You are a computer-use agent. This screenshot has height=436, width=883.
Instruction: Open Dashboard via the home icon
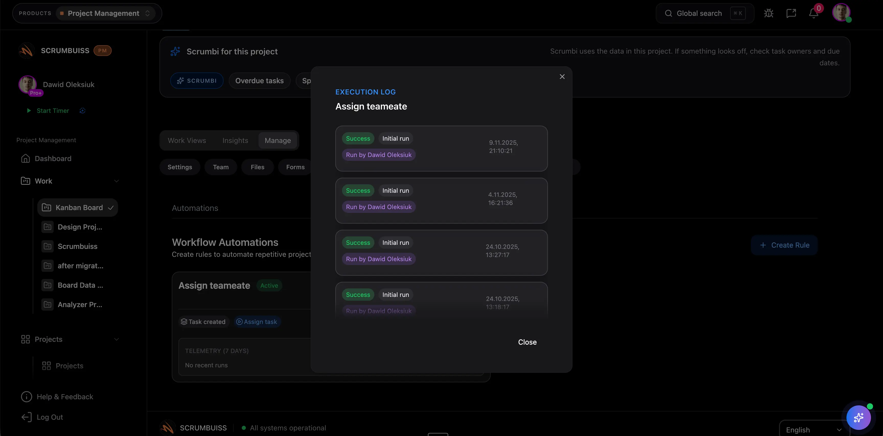26,158
